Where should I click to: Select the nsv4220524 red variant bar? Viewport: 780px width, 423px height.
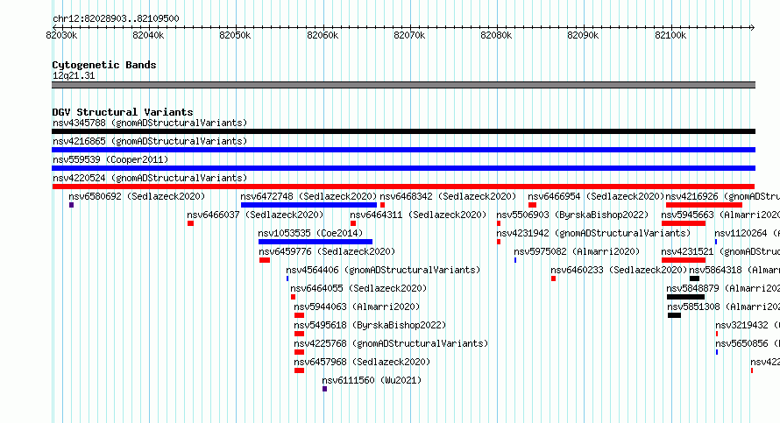[x=403, y=187]
